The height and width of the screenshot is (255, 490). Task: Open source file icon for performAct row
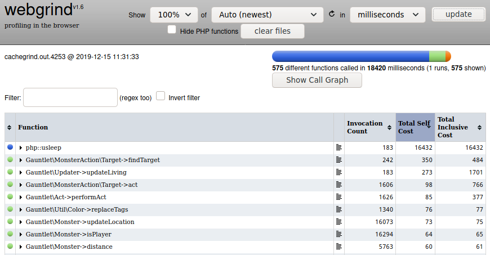coord(338,197)
